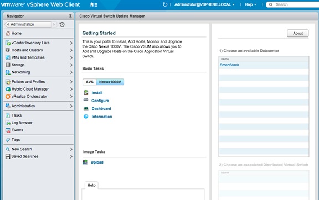The image size is (319, 200).
Task: Expand VMs and Templates chevron
Action: click(71, 57)
